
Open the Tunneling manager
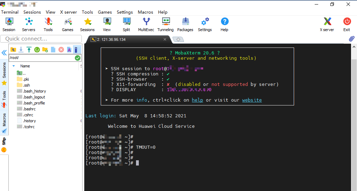pos(165,24)
